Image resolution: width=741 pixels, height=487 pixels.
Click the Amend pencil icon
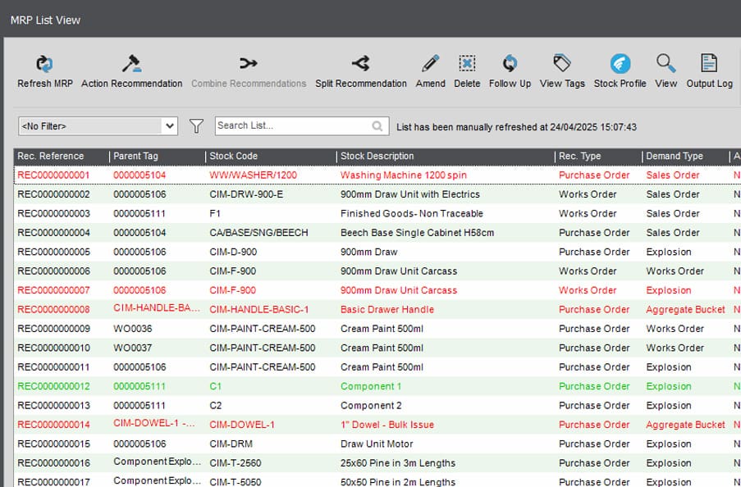click(x=430, y=63)
